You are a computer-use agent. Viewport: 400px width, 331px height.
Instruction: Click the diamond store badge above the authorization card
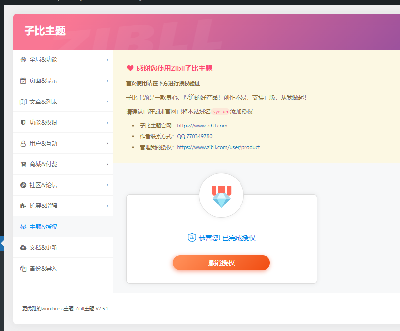pos(221,195)
